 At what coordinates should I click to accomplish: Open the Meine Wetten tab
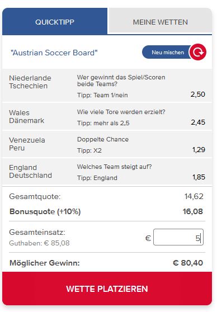pyautogui.click(x=161, y=21)
